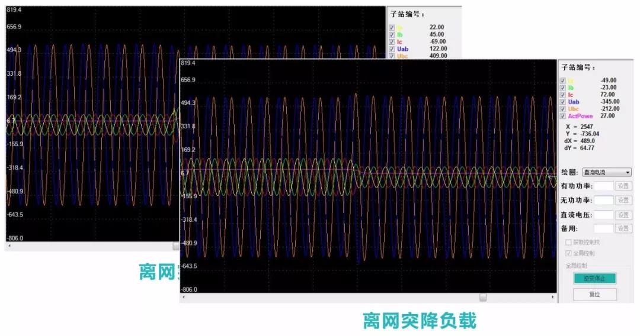The width and height of the screenshot is (640, 336).
Task: Click the 无功功率 input field
Action: pos(603,201)
